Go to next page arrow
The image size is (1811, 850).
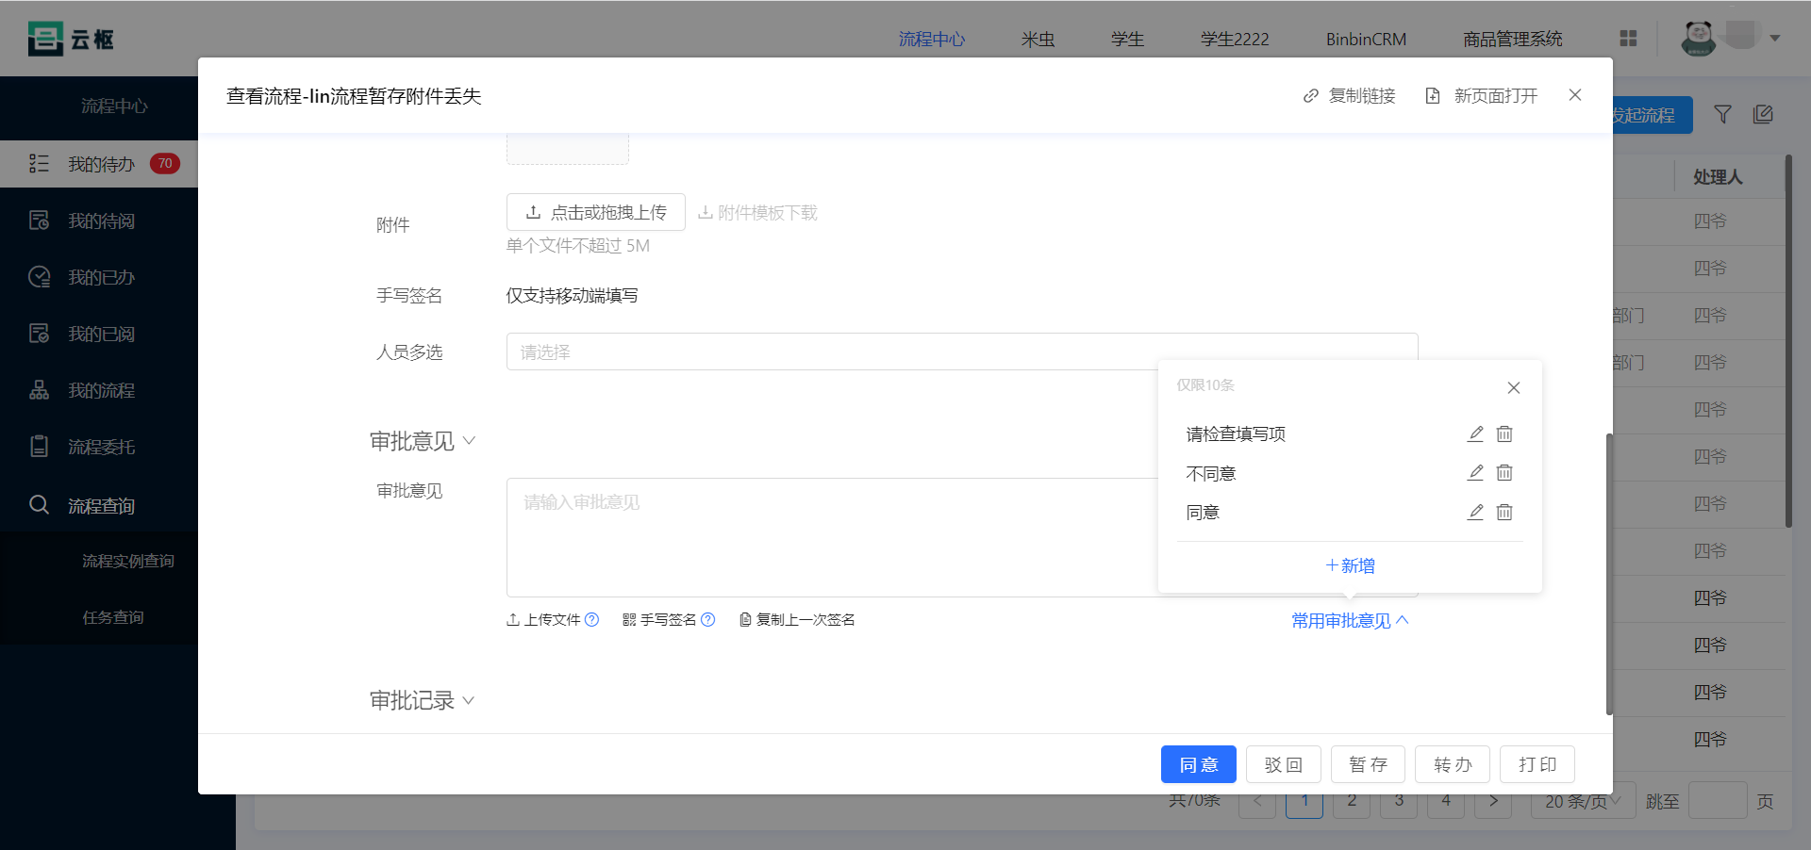(1493, 801)
